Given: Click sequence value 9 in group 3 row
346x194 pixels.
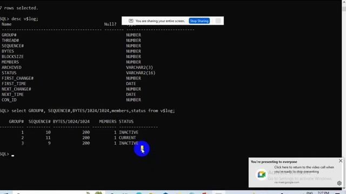Looking at the screenshot, I should (49, 143).
